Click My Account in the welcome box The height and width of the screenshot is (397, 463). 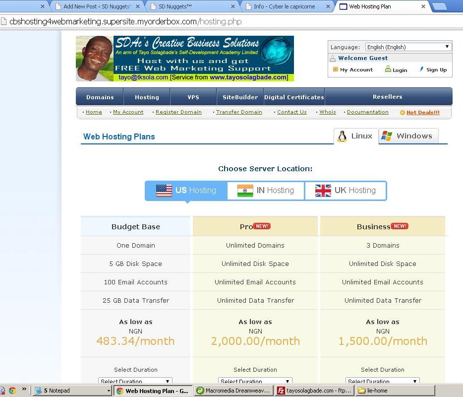click(356, 70)
